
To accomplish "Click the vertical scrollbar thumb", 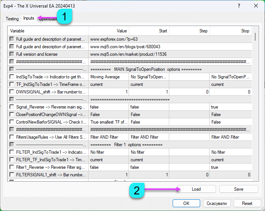I will (x=255, y=37).
